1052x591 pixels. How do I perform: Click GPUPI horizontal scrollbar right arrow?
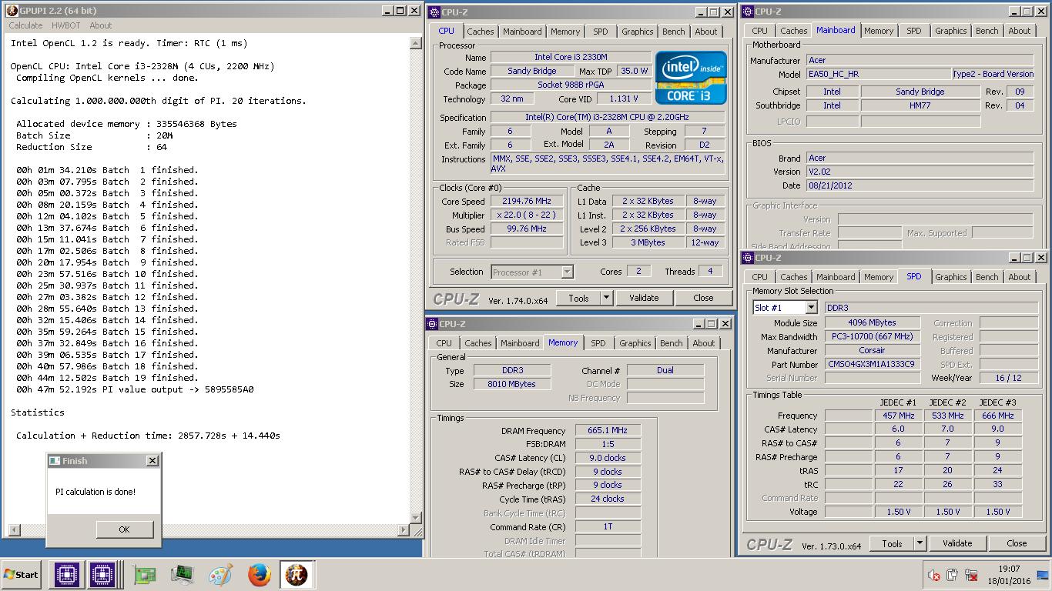coord(404,529)
